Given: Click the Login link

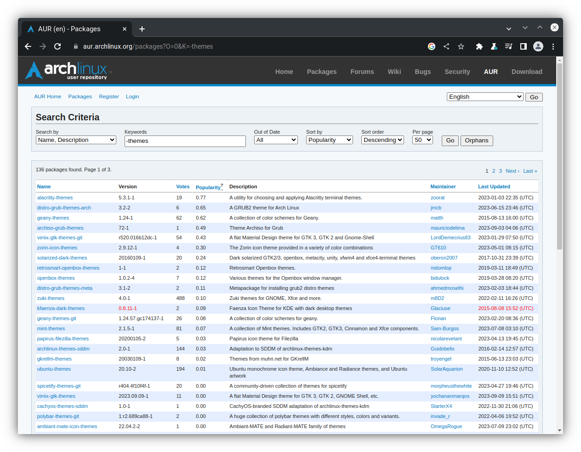Looking at the screenshot, I should 132,96.
